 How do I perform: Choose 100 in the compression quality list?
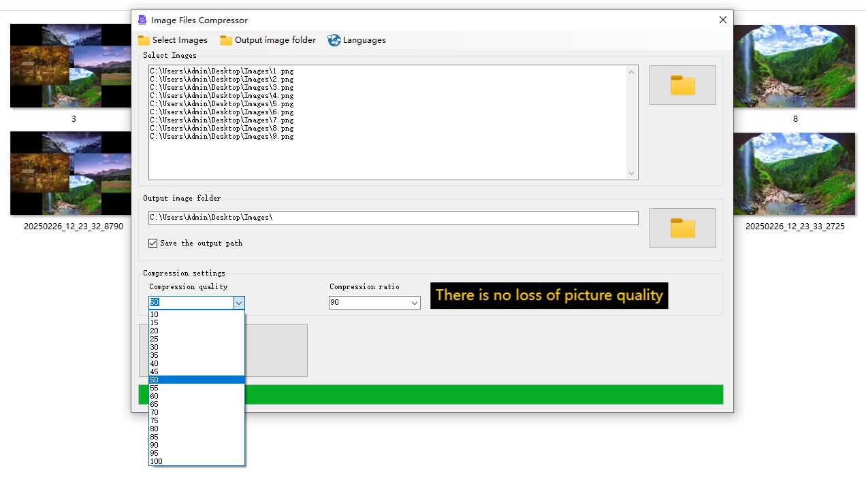click(196, 461)
